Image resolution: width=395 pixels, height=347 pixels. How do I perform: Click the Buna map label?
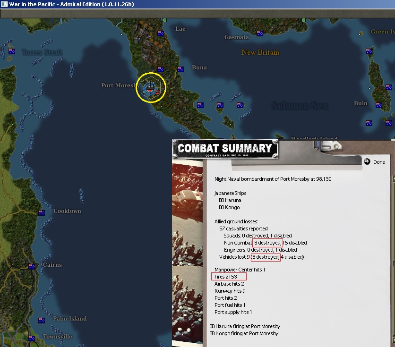coord(199,68)
